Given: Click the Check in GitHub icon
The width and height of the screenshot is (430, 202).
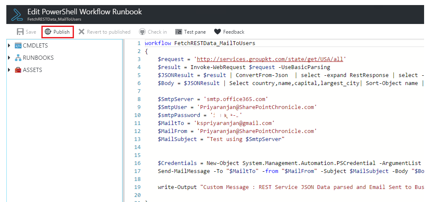Looking at the screenshot, I should [142, 32].
